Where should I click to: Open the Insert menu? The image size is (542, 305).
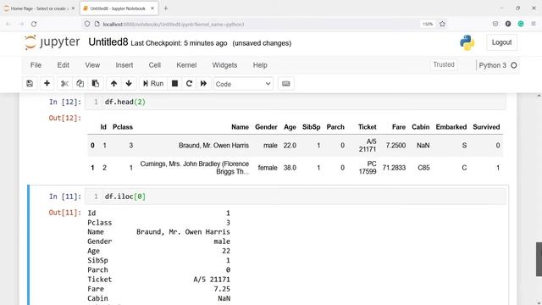(x=124, y=65)
